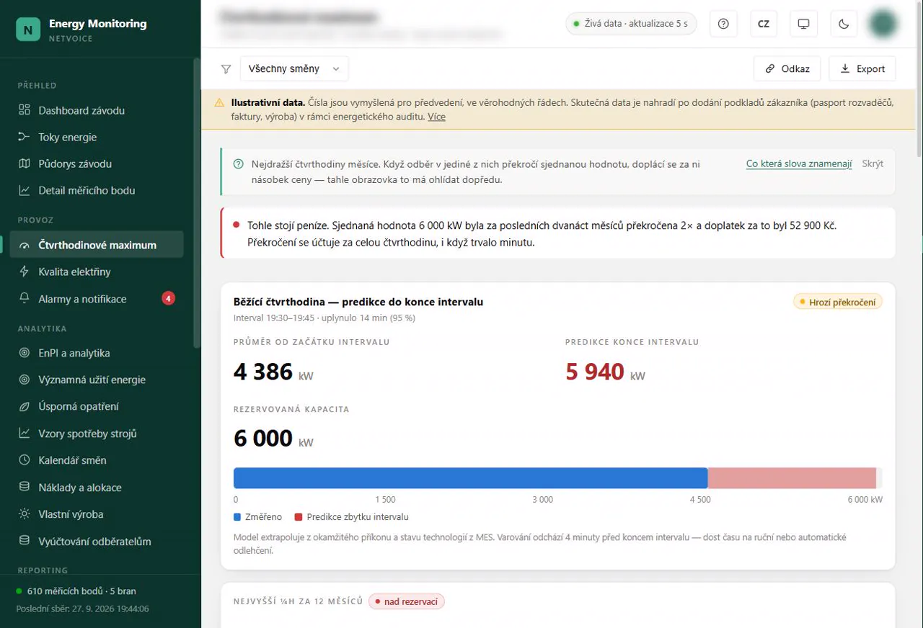923x628 pixels.
Task: Toggle dark mode moon icon
Action: pyautogui.click(x=844, y=24)
